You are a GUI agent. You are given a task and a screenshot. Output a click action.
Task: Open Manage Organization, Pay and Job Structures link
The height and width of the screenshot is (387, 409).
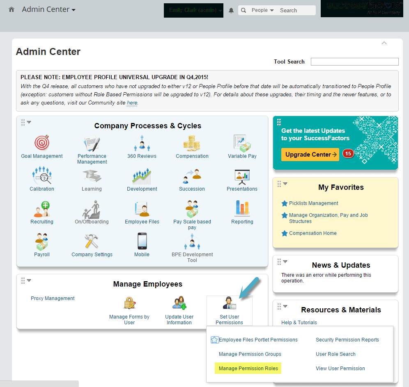329,218
